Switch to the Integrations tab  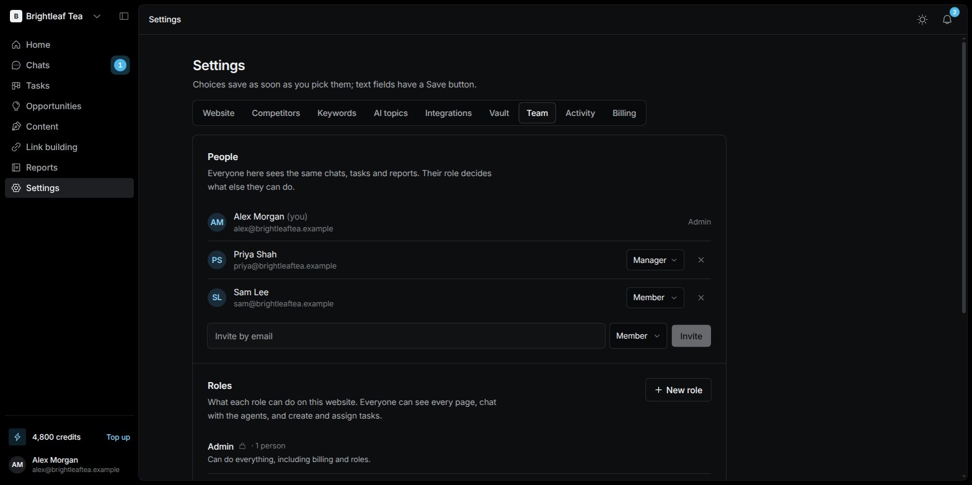448,113
